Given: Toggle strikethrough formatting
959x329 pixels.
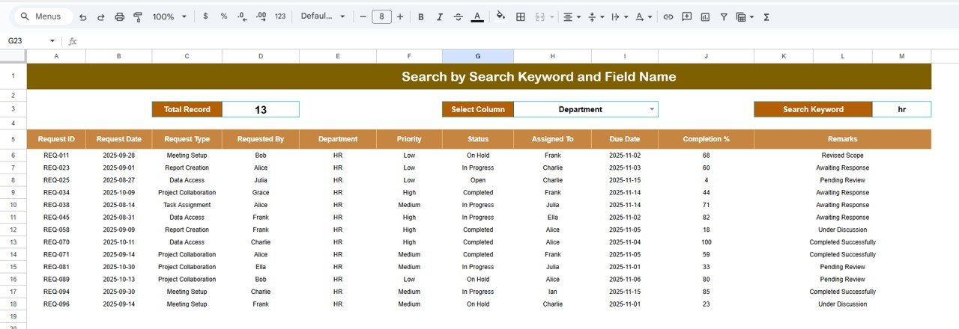Looking at the screenshot, I should point(458,16).
